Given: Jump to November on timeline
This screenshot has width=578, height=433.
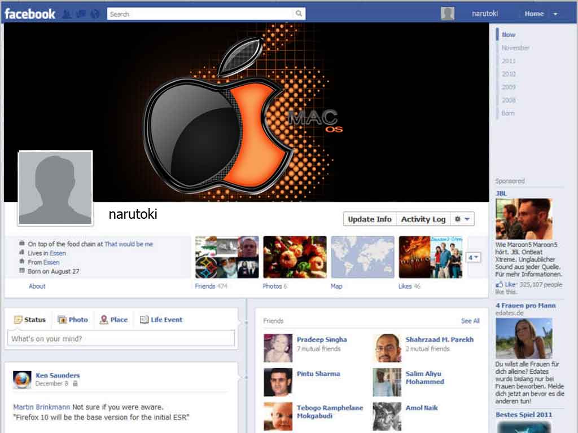Looking at the screenshot, I should [515, 48].
